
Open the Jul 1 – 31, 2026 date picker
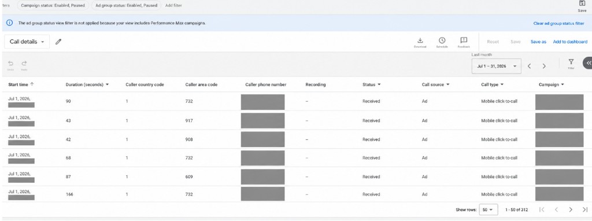click(x=496, y=66)
